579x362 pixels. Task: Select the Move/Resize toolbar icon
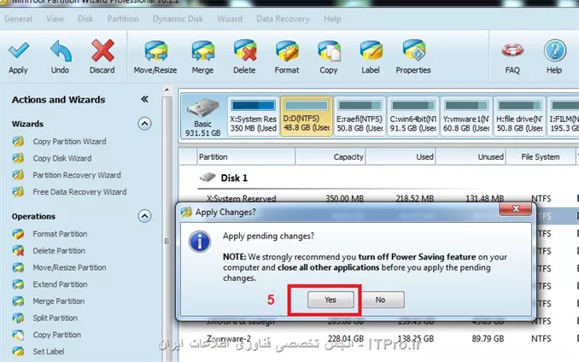[x=155, y=50]
